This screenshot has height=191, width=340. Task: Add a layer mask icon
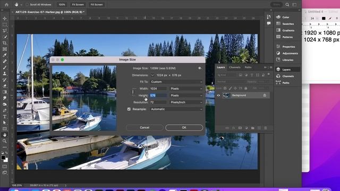point(240,128)
